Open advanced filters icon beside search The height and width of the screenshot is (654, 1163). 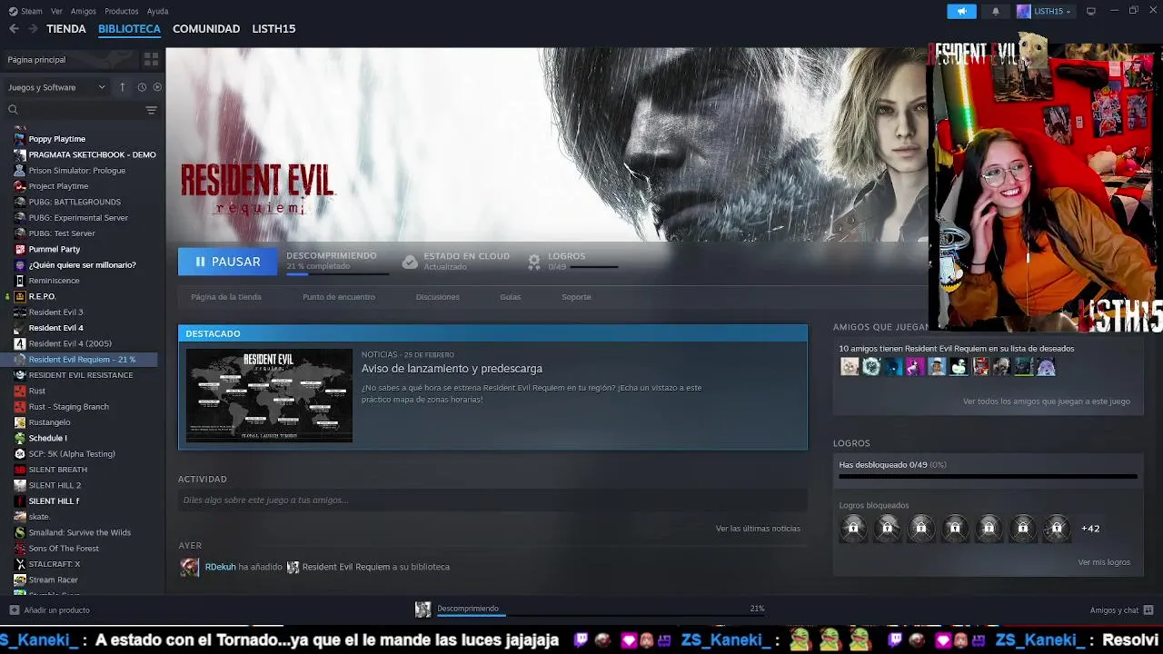(x=151, y=110)
